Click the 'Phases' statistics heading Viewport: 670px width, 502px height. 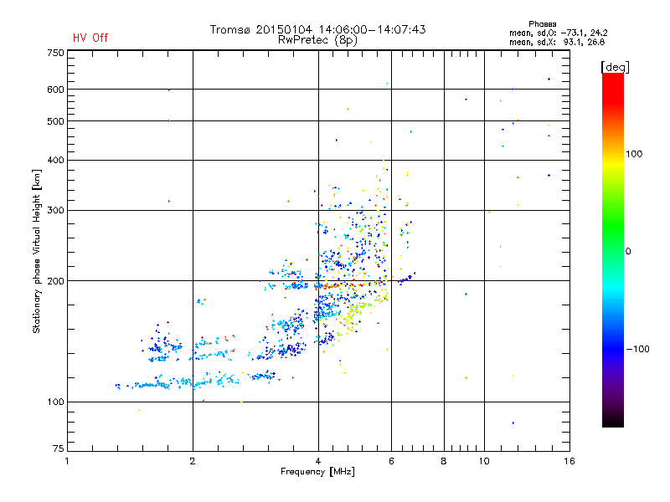click(542, 24)
